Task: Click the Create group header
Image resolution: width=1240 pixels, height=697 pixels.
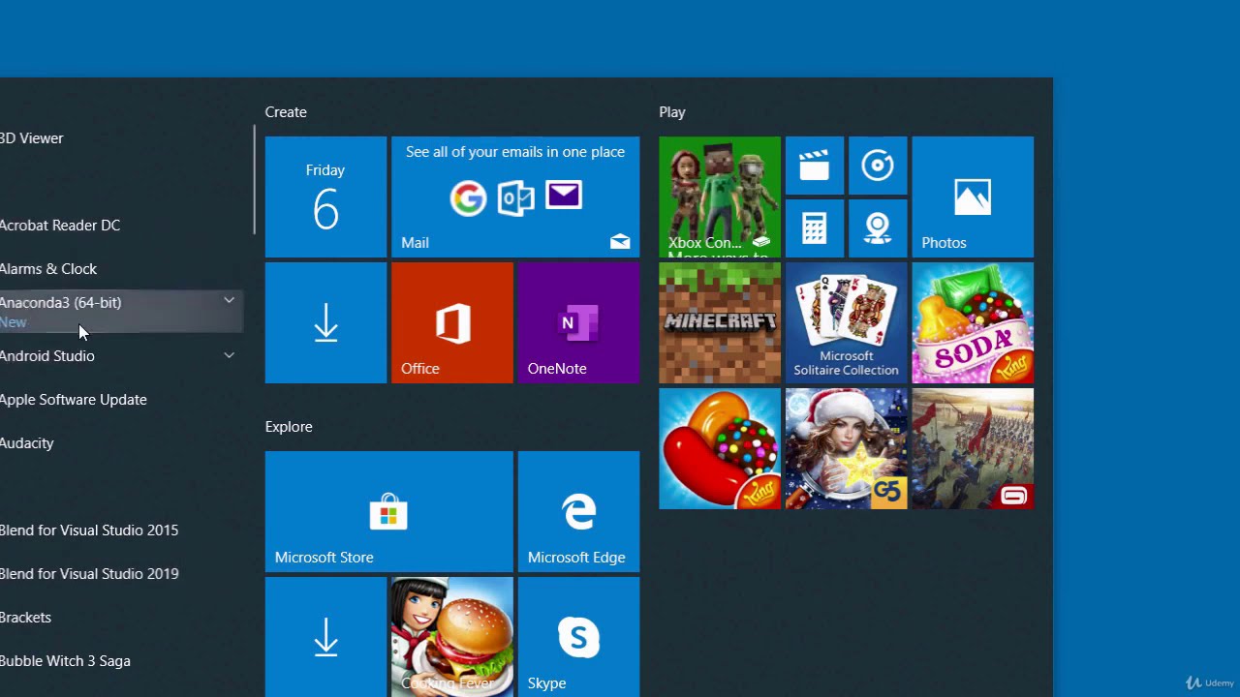Action: click(x=286, y=112)
